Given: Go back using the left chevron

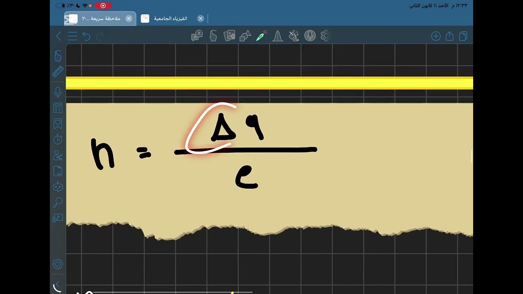Looking at the screenshot, I should (x=59, y=36).
